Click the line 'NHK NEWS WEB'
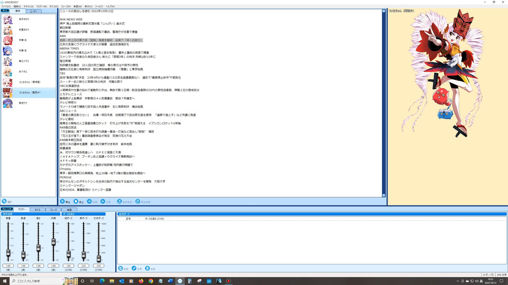Viewport: 508px width, 285px height. [71, 20]
